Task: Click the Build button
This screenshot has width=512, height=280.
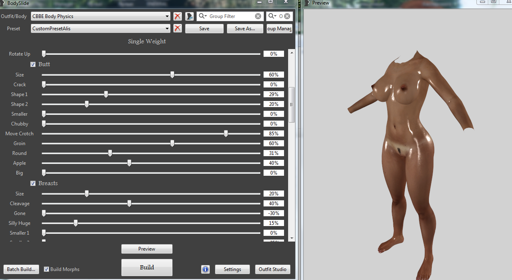Action: click(147, 267)
